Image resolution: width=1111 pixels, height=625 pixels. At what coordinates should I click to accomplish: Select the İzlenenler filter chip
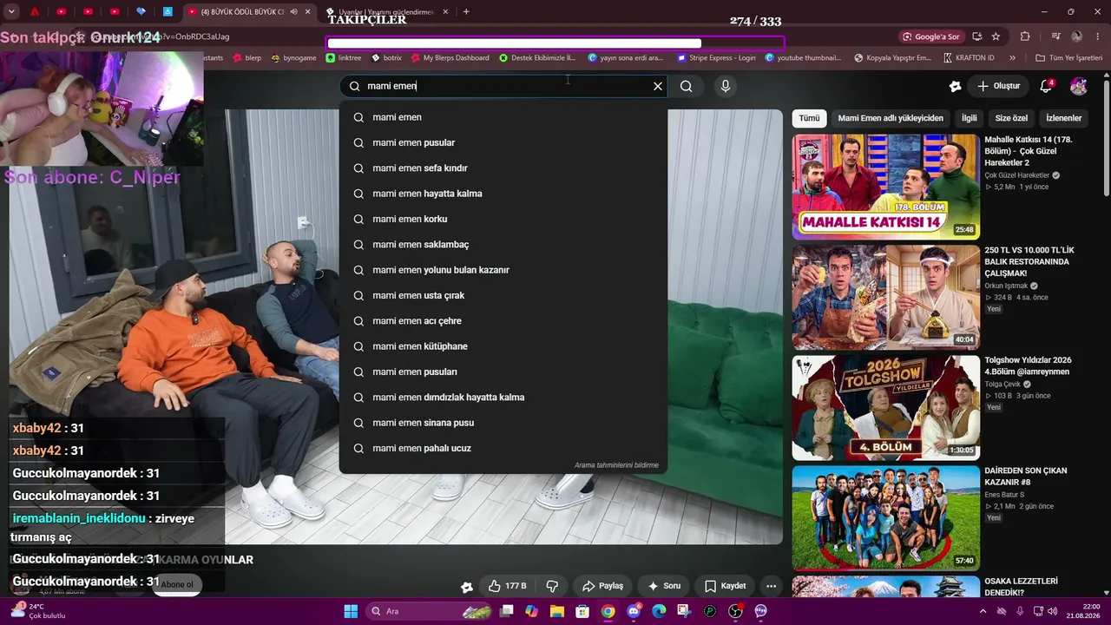pyautogui.click(x=1064, y=118)
